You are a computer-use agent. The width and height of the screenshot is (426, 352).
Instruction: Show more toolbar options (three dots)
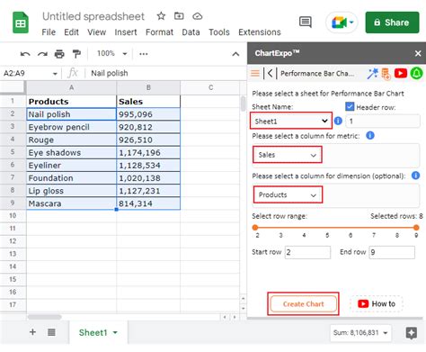click(144, 54)
